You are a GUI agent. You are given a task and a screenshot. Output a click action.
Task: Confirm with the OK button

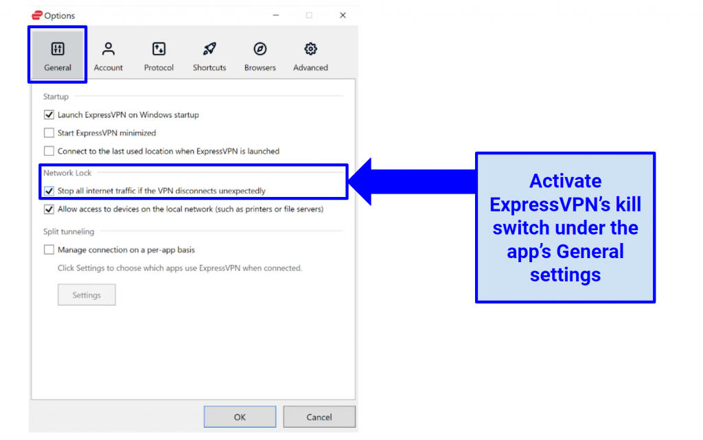click(x=240, y=417)
